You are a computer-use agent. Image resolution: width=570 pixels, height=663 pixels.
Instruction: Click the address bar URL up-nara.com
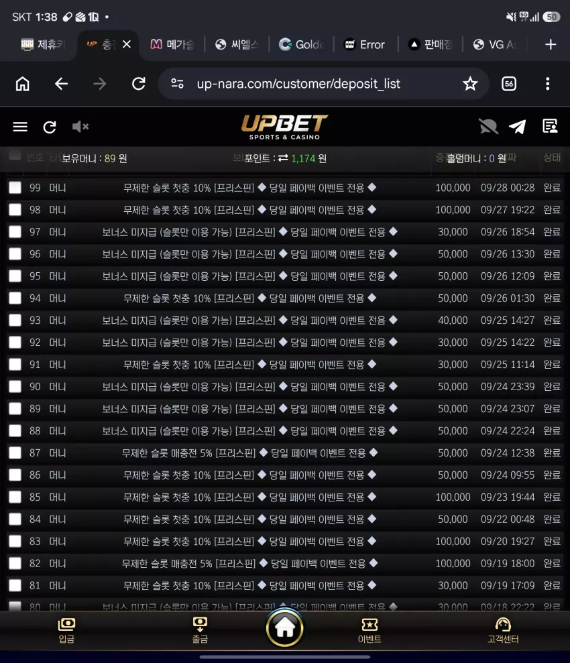pyautogui.click(x=298, y=84)
